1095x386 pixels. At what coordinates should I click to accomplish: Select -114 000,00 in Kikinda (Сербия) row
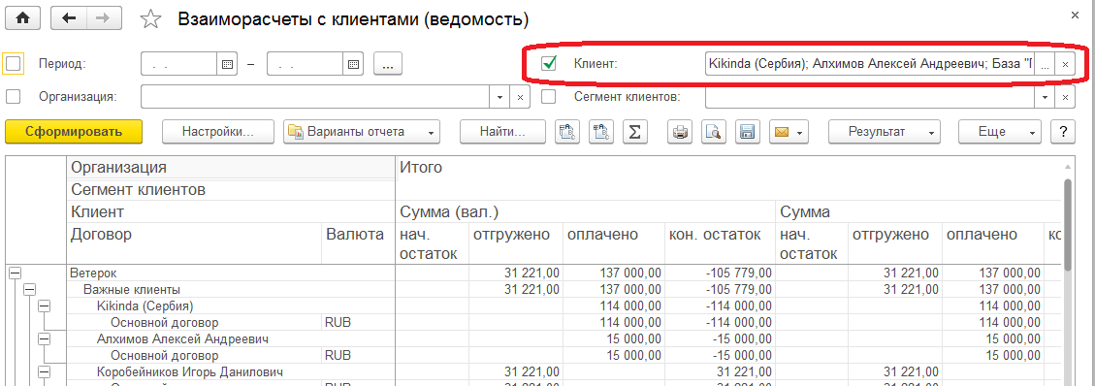pos(720,306)
